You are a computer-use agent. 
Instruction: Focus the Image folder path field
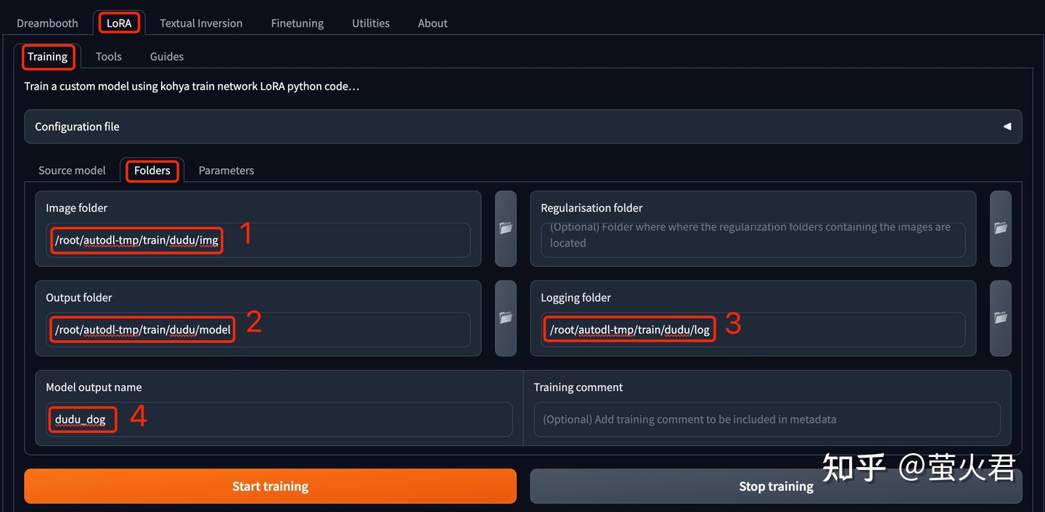pos(258,240)
